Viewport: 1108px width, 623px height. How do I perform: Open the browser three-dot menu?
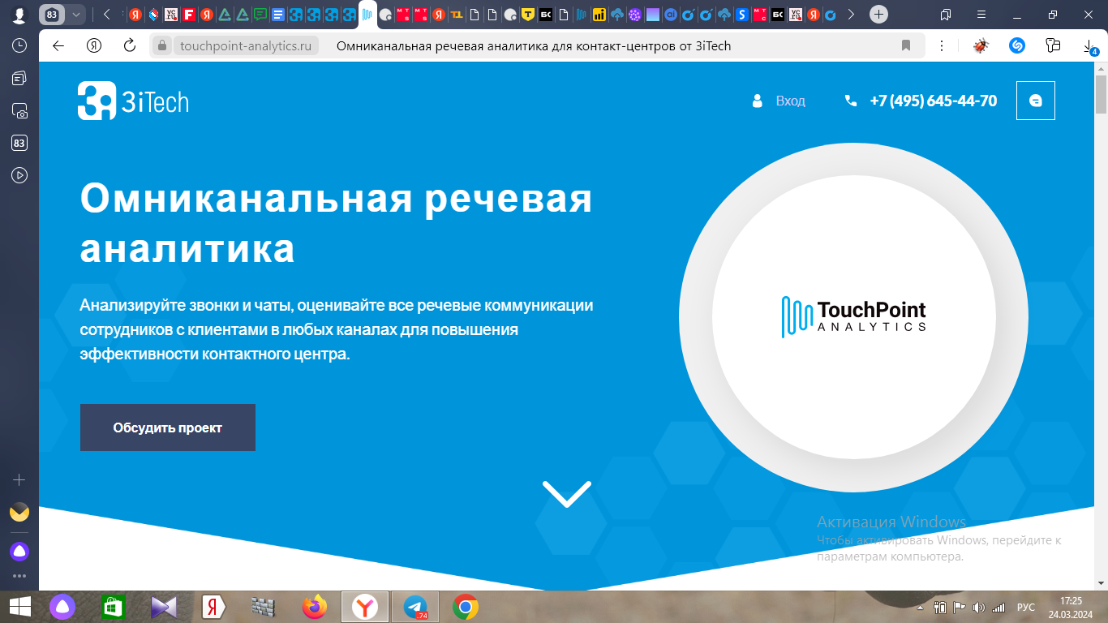[x=940, y=46]
